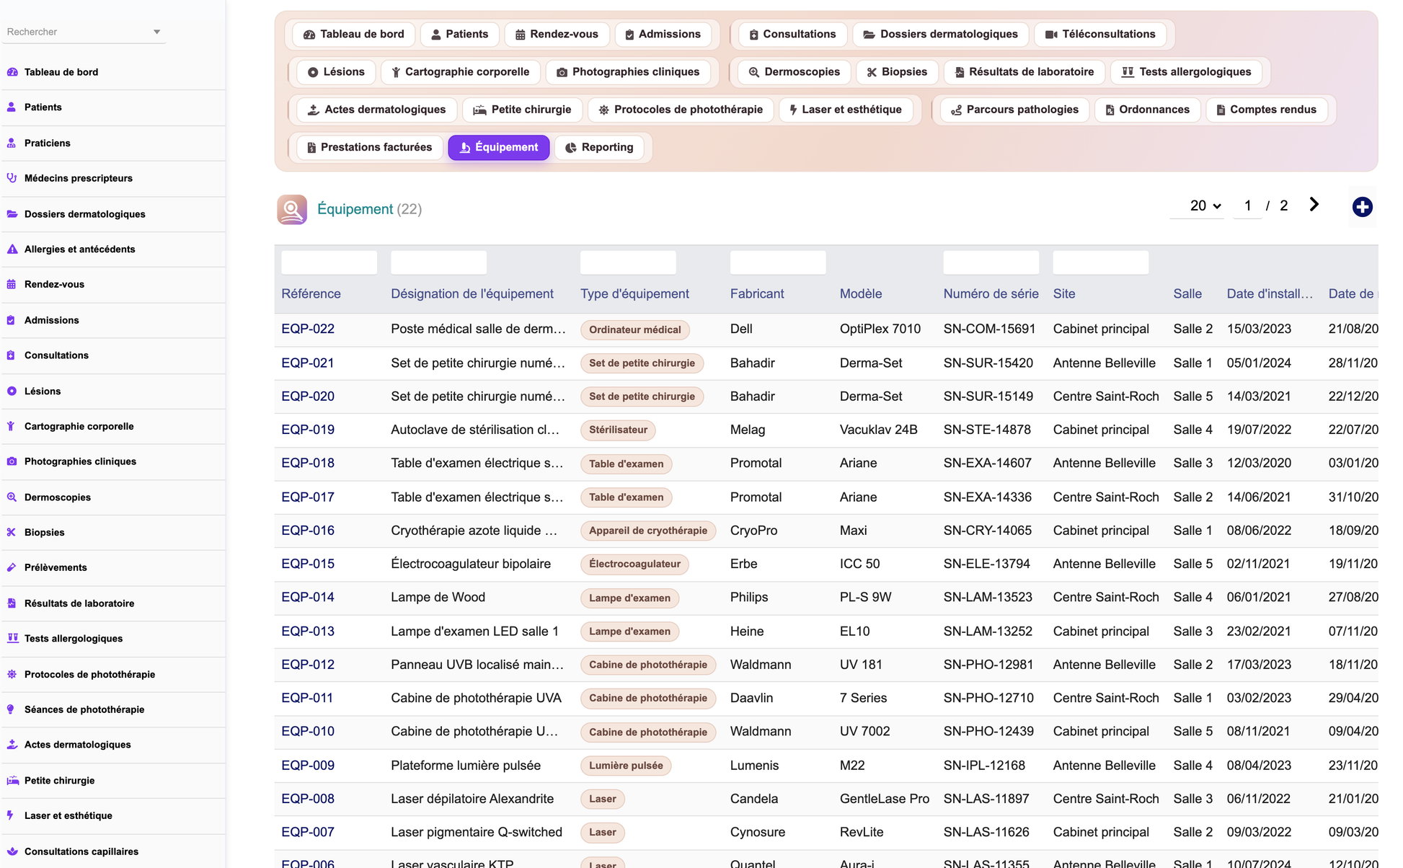The image size is (1403, 868).
Task: Select the active Équipement tab
Action: [499, 147]
